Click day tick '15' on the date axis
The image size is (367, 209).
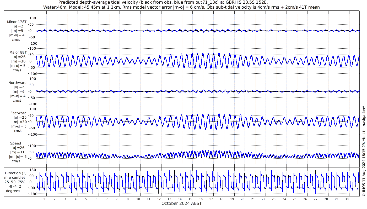190,199
